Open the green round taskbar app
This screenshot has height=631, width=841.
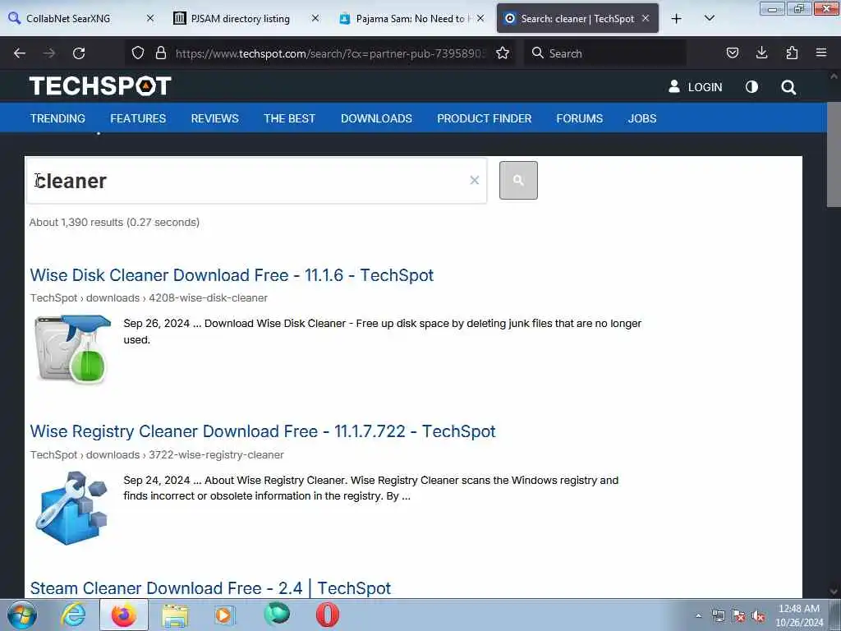click(277, 615)
